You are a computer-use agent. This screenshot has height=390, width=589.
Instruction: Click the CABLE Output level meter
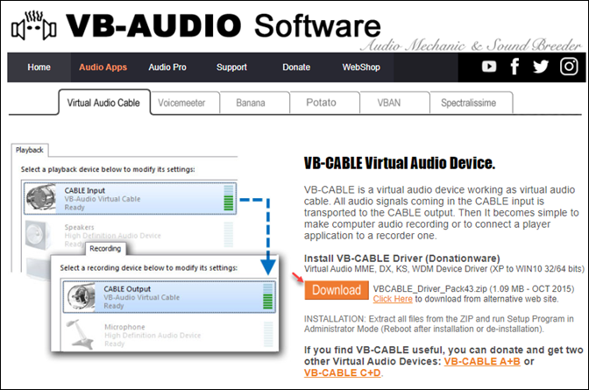pos(268,296)
